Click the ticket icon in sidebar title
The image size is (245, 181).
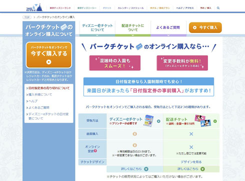tap(63, 27)
